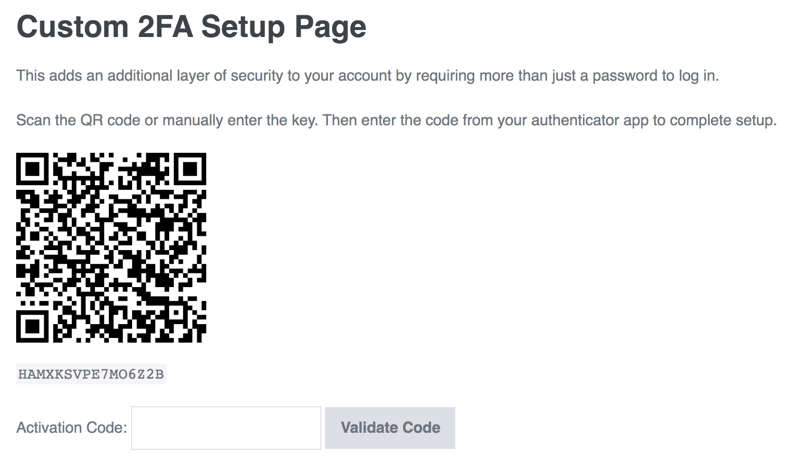Click the small alignment square in QR code
786x466 pixels.
coord(175,312)
